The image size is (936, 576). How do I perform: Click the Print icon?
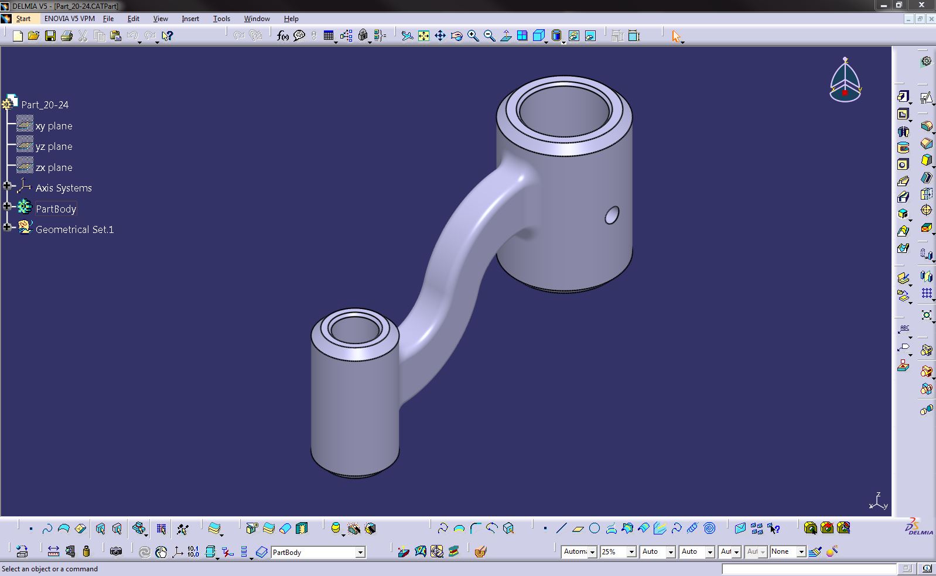pos(67,36)
